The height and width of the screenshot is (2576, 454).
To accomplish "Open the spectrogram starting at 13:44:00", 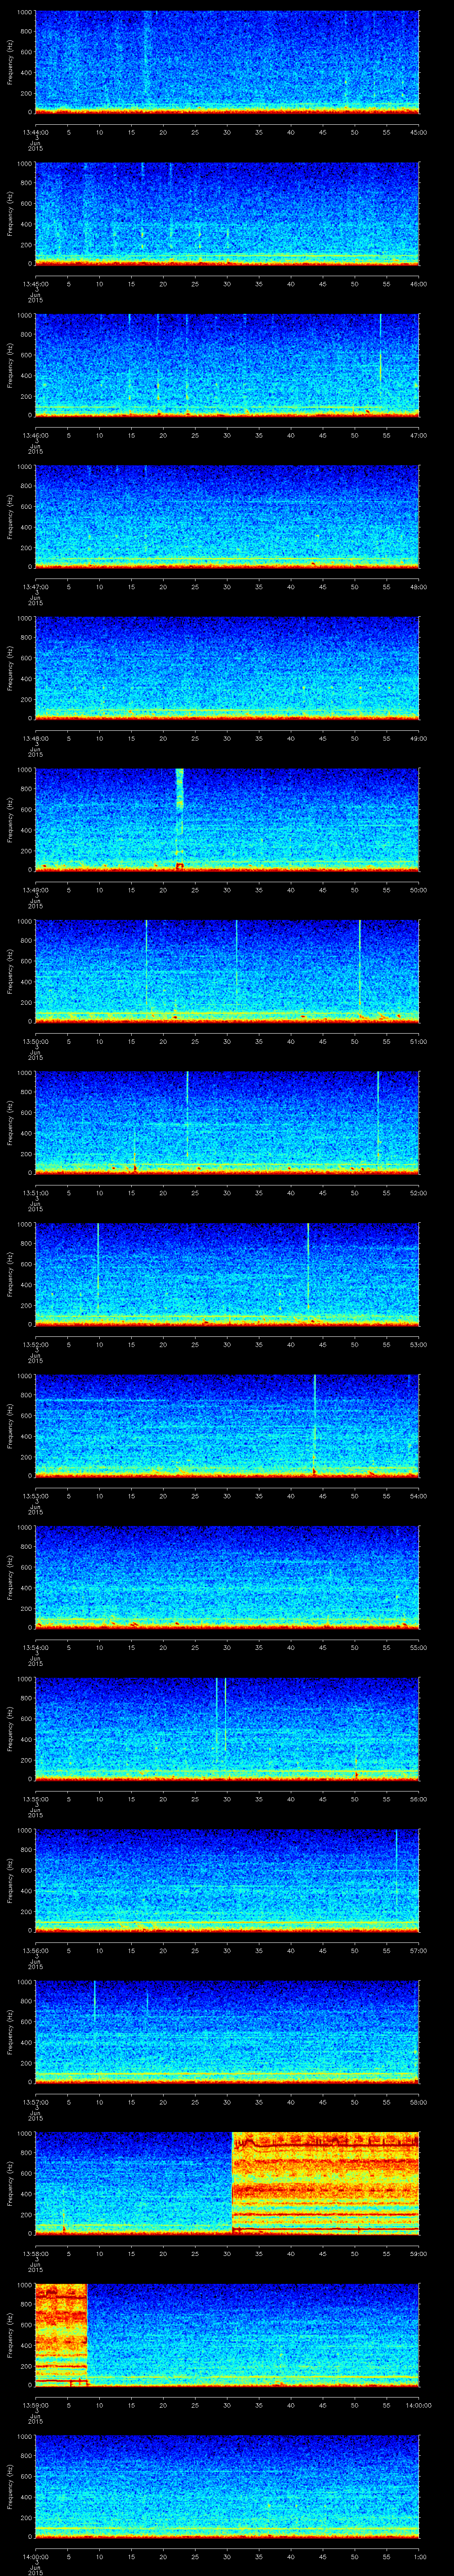I will [x=227, y=62].
